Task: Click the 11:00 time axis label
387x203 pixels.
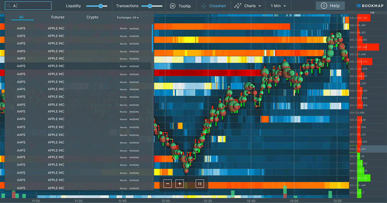Action: (36, 201)
